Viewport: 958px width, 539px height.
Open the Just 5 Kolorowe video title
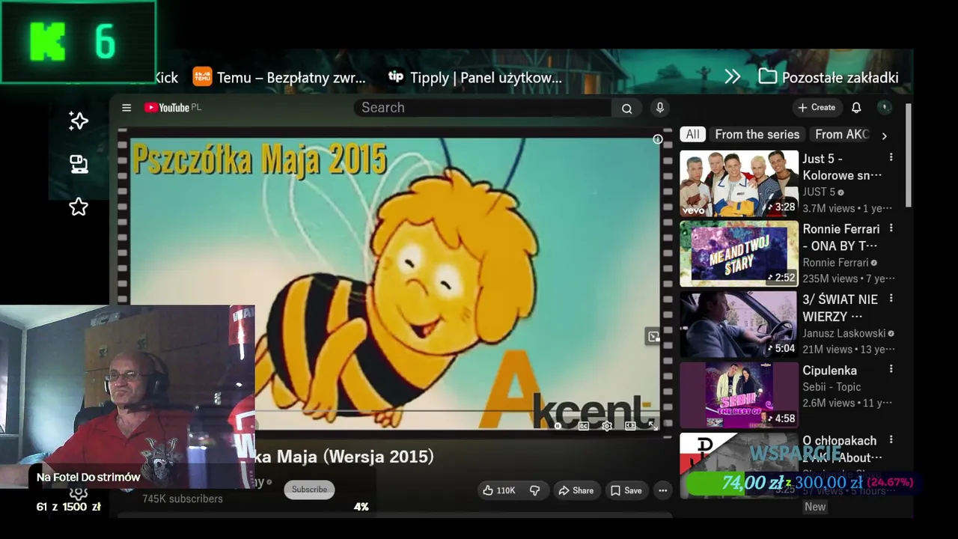(x=842, y=167)
